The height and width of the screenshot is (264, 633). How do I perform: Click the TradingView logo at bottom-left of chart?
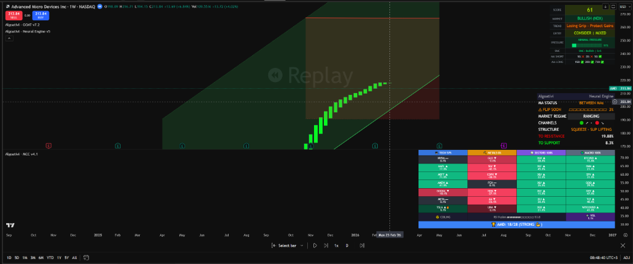[11, 225]
